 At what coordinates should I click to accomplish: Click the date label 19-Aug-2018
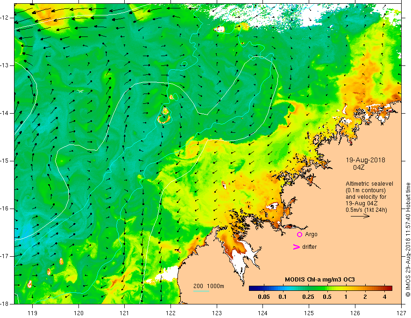(365, 160)
